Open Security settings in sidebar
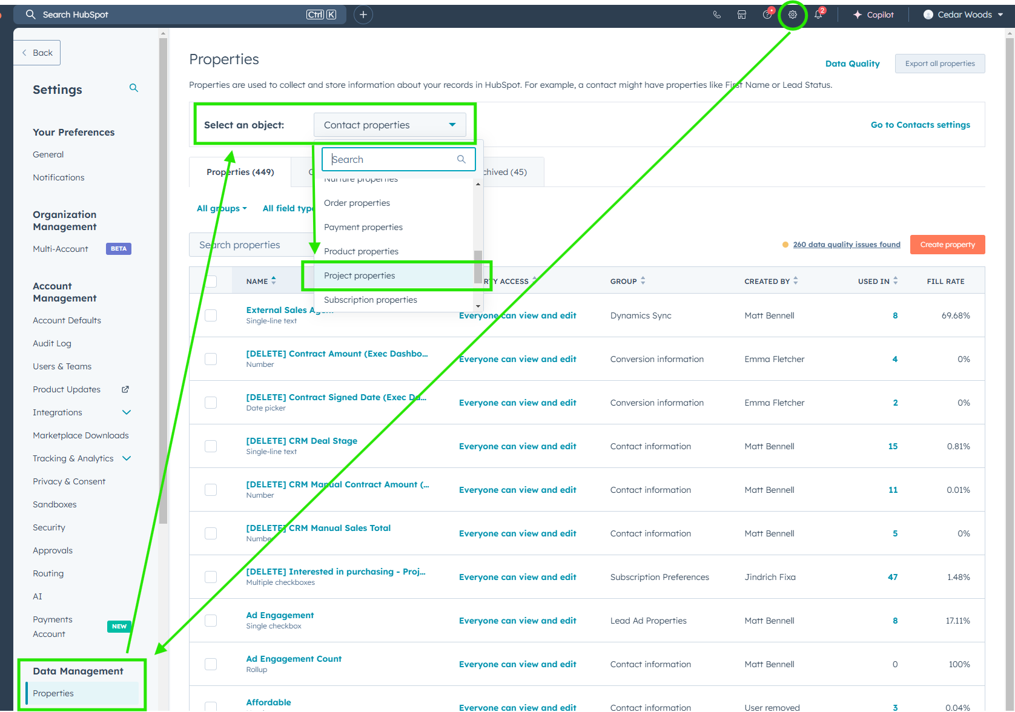This screenshot has width=1015, height=712. (x=49, y=527)
